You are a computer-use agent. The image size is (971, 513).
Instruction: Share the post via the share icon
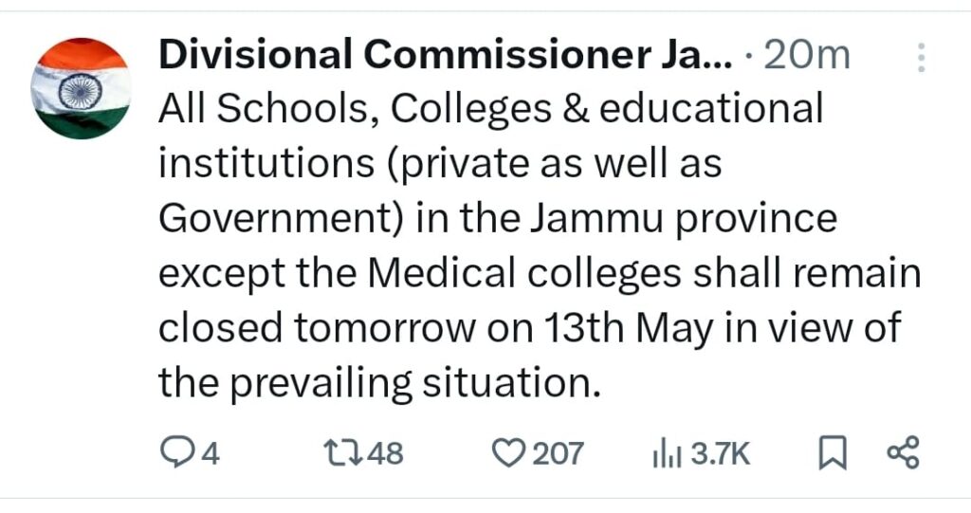click(904, 452)
